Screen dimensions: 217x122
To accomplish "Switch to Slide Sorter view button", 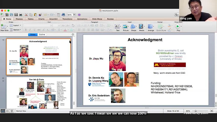I will click(x=7, y=111).
